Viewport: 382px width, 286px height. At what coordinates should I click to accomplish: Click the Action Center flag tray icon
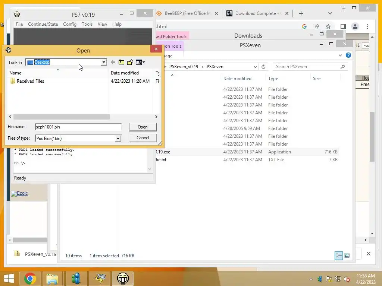pyautogui.click(x=329, y=279)
